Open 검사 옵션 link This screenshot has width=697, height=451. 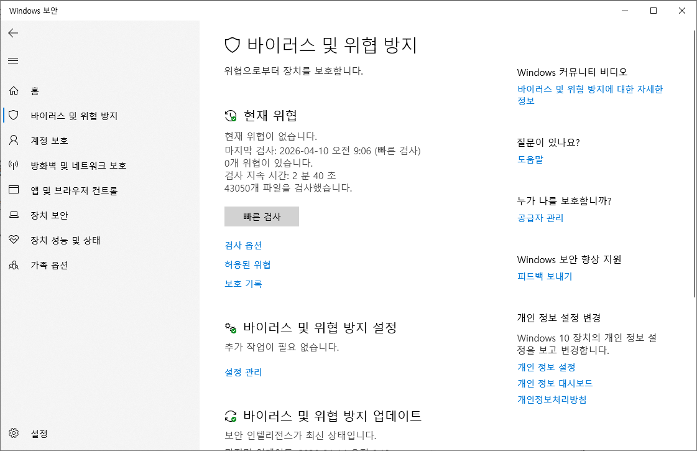(x=243, y=245)
